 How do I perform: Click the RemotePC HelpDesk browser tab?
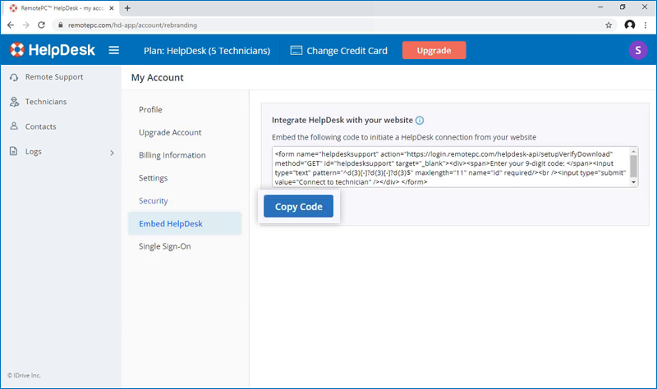pyautogui.click(x=62, y=8)
